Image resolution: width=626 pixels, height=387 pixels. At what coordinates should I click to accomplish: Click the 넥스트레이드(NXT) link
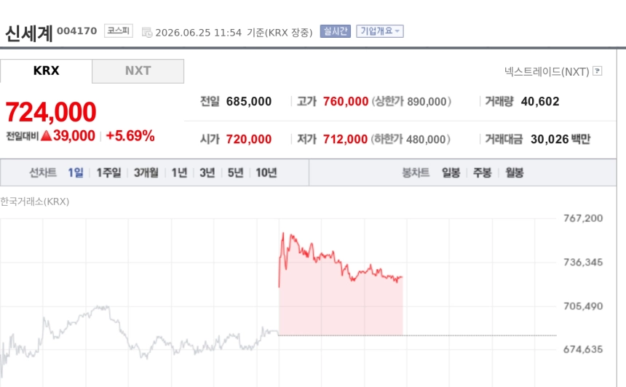point(547,71)
